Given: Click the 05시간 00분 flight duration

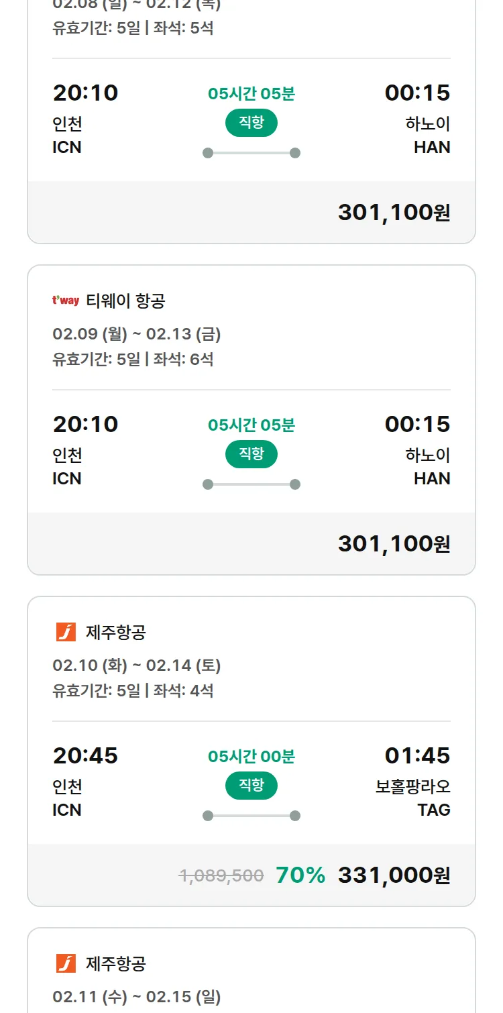Looking at the screenshot, I should [x=251, y=757].
